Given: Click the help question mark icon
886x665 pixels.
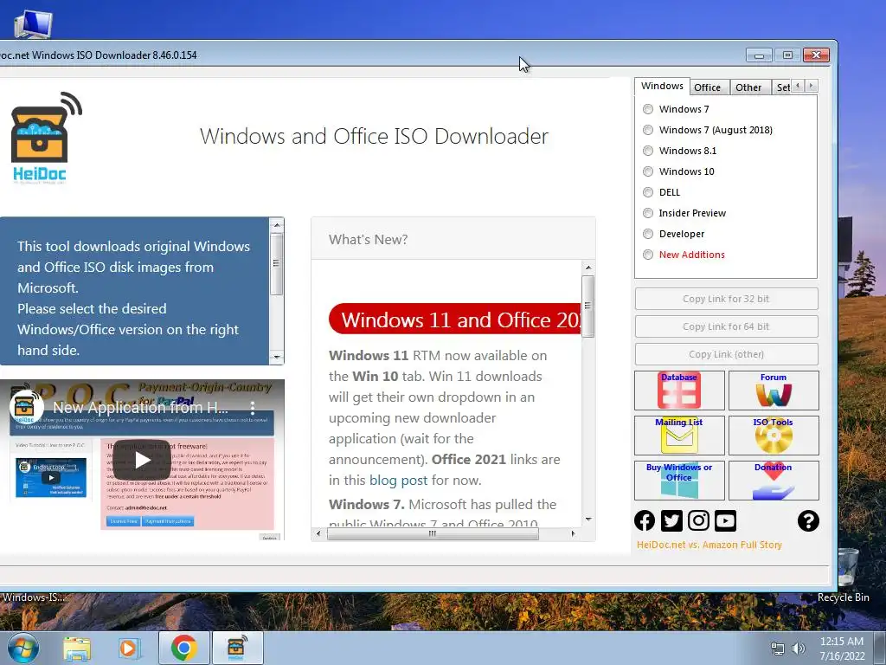Looking at the screenshot, I should 809,520.
